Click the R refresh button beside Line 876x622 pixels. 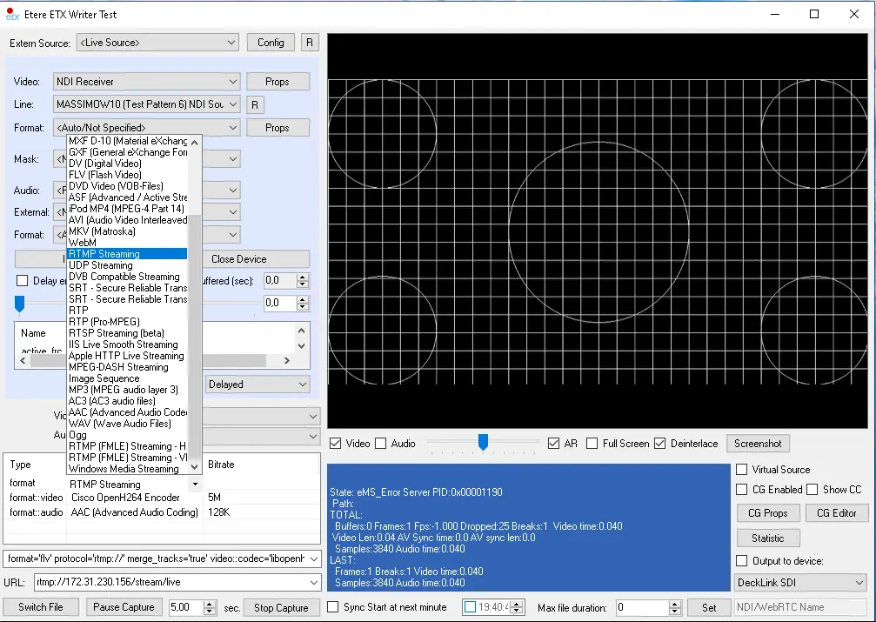tap(254, 104)
